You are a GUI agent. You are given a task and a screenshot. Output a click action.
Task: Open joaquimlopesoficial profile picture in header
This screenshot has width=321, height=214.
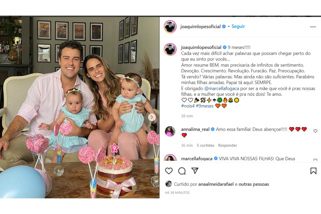tap(170, 26)
